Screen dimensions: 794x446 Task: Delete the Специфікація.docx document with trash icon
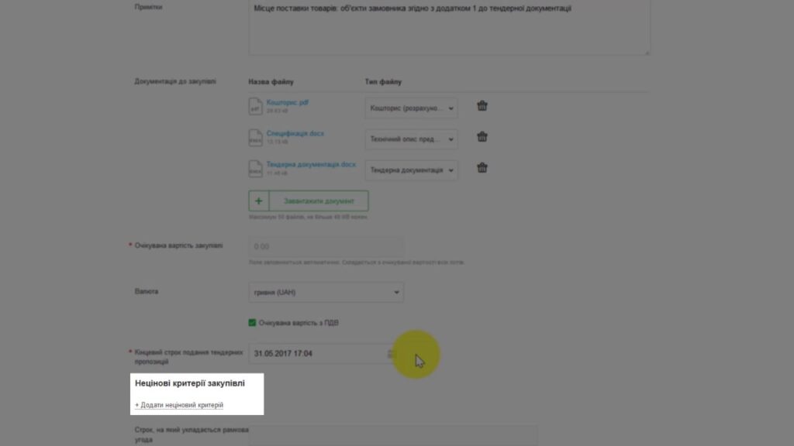tap(482, 136)
